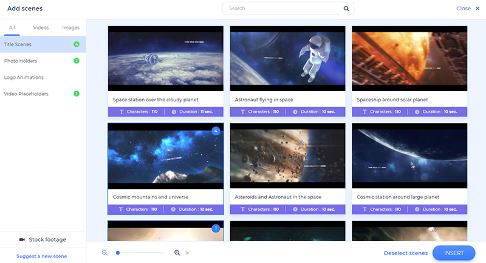Click selection badge 4 on Cosmic mountains scene
486x263 pixels.
[x=215, y=131]
